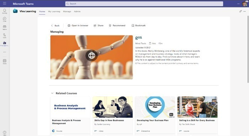This screenshot has width=249, height=136.
Task: Switch to the Admin tab
Action: coord(77,12)
